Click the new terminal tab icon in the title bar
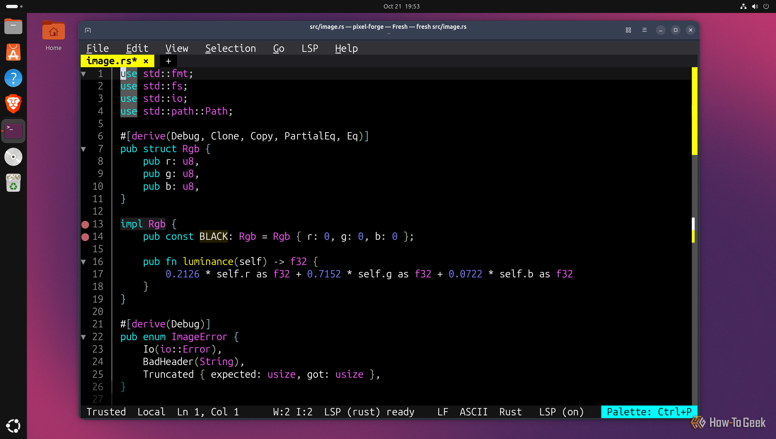 point(88,30)
